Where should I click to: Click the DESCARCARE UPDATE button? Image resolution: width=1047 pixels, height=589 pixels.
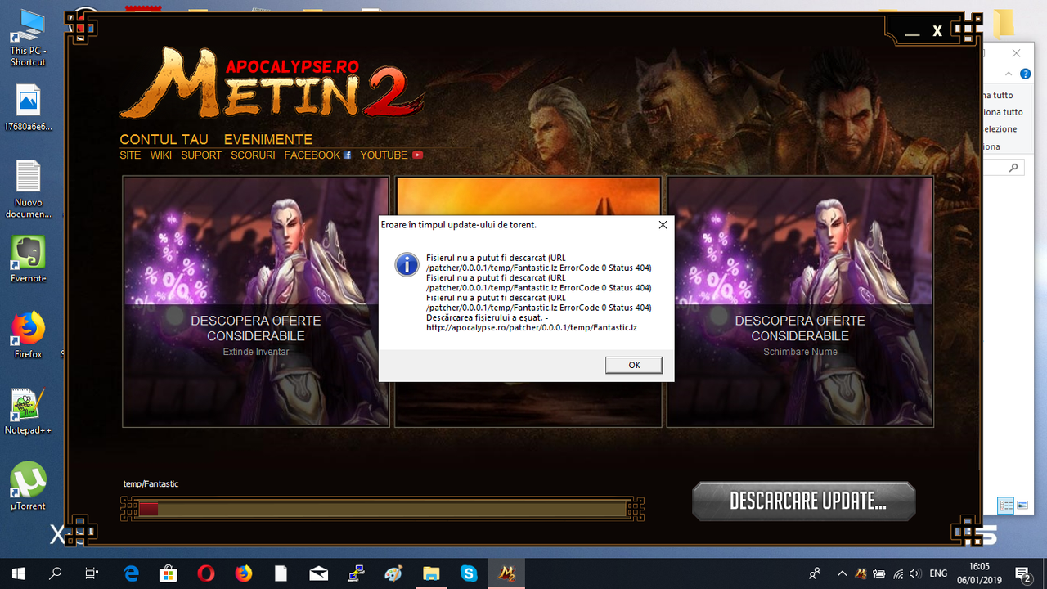coord(803,501)
